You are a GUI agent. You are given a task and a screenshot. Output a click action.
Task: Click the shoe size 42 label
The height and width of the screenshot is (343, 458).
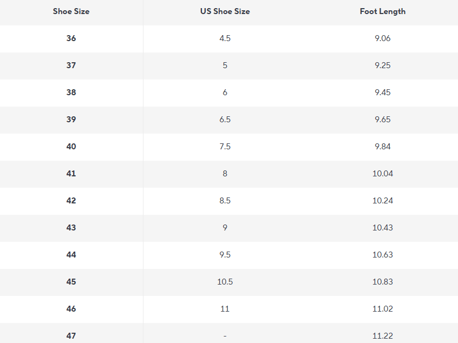pos(71,201)
